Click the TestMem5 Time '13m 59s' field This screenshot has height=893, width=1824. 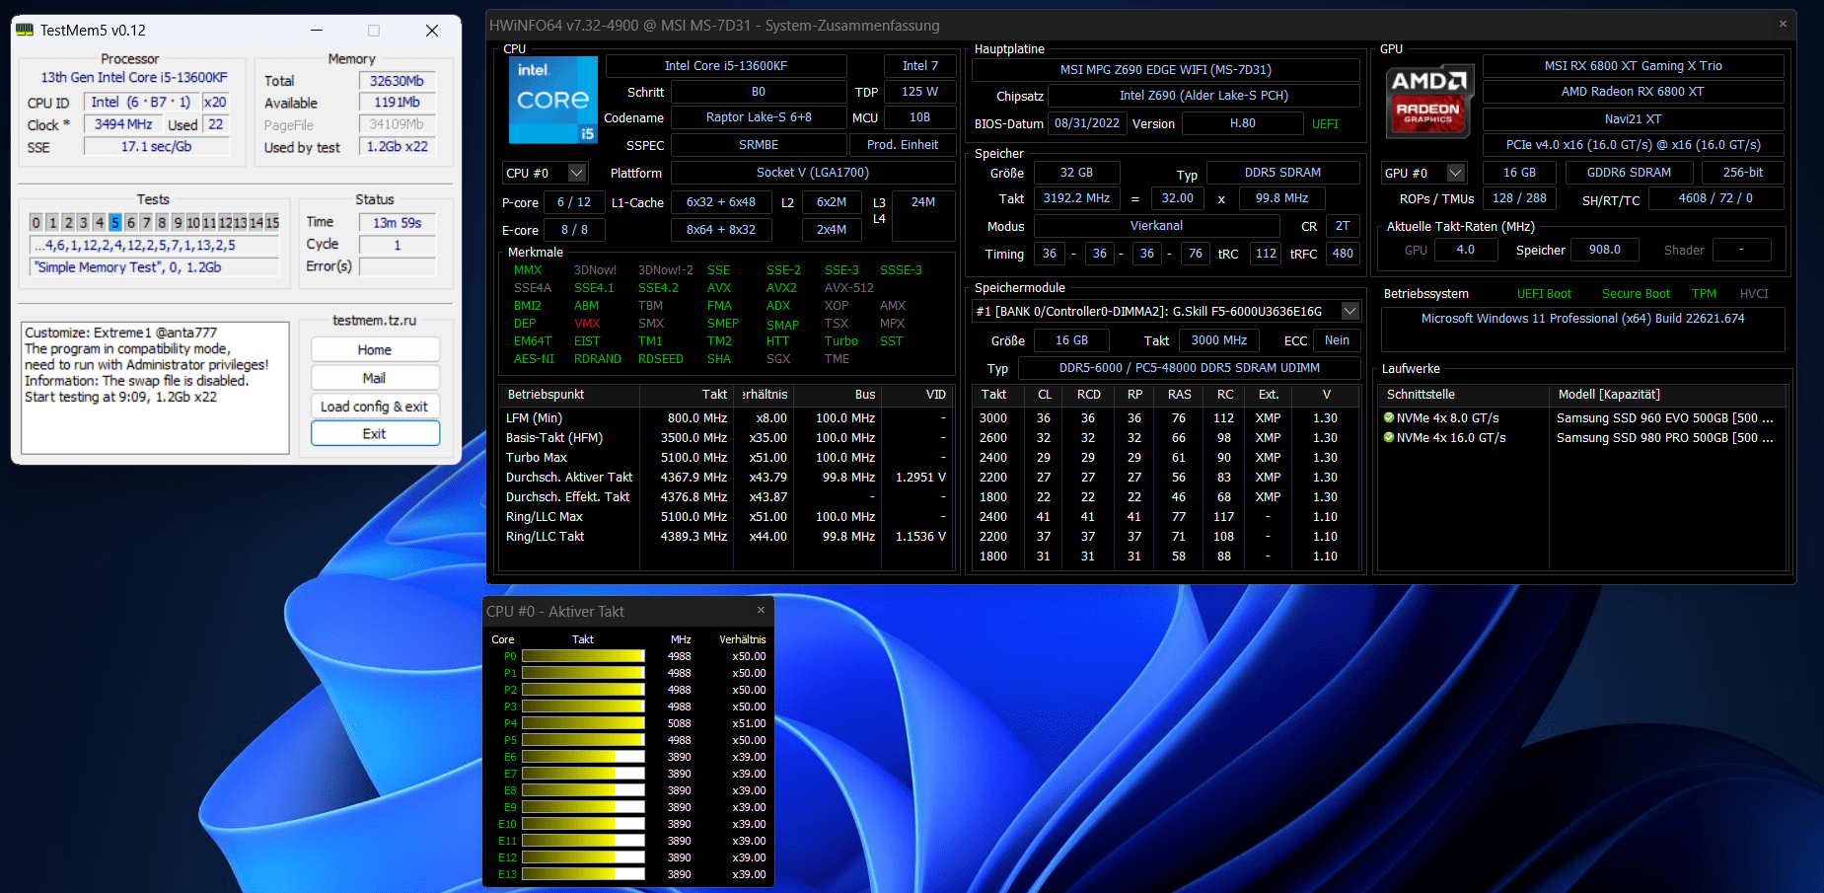[397, 223]
